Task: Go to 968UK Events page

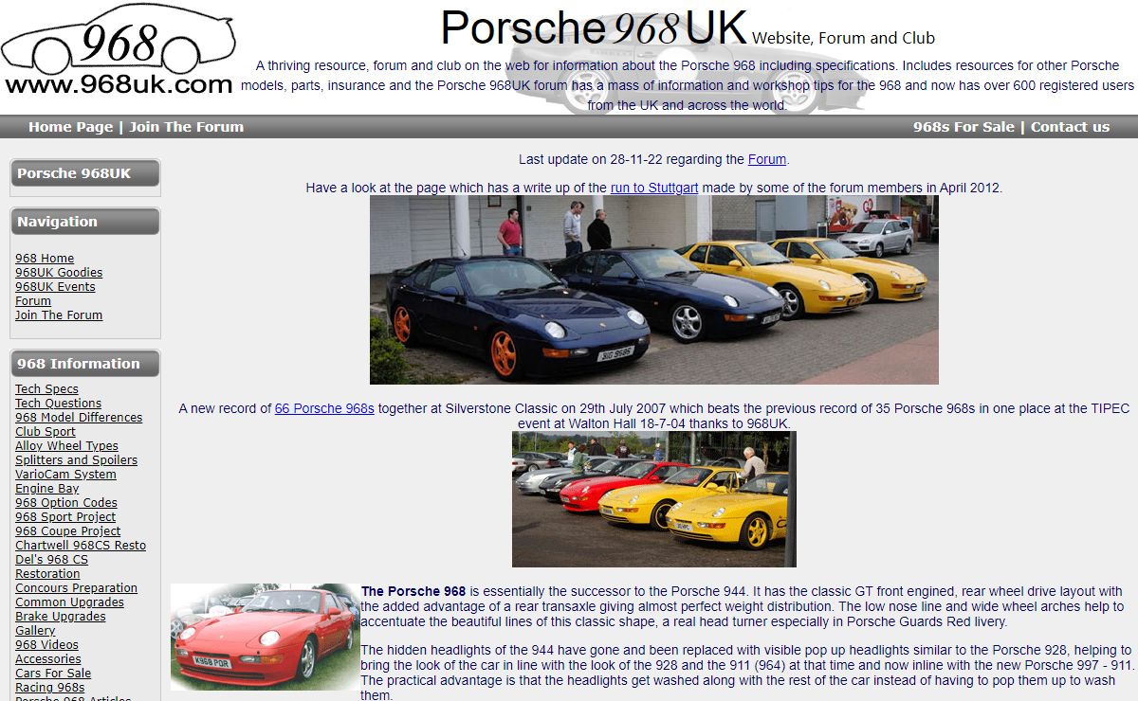Action: (x=55, y=287)
